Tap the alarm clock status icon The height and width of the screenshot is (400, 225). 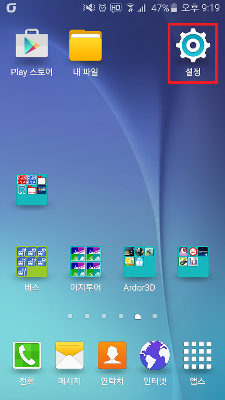pos(102,8)
